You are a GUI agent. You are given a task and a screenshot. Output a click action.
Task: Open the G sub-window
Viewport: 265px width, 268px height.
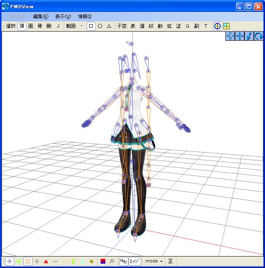click(187, 26)
